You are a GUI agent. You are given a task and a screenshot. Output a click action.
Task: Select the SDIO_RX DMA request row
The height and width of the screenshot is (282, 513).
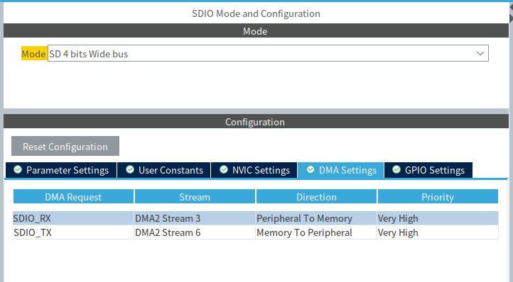(x=256, y=218)
